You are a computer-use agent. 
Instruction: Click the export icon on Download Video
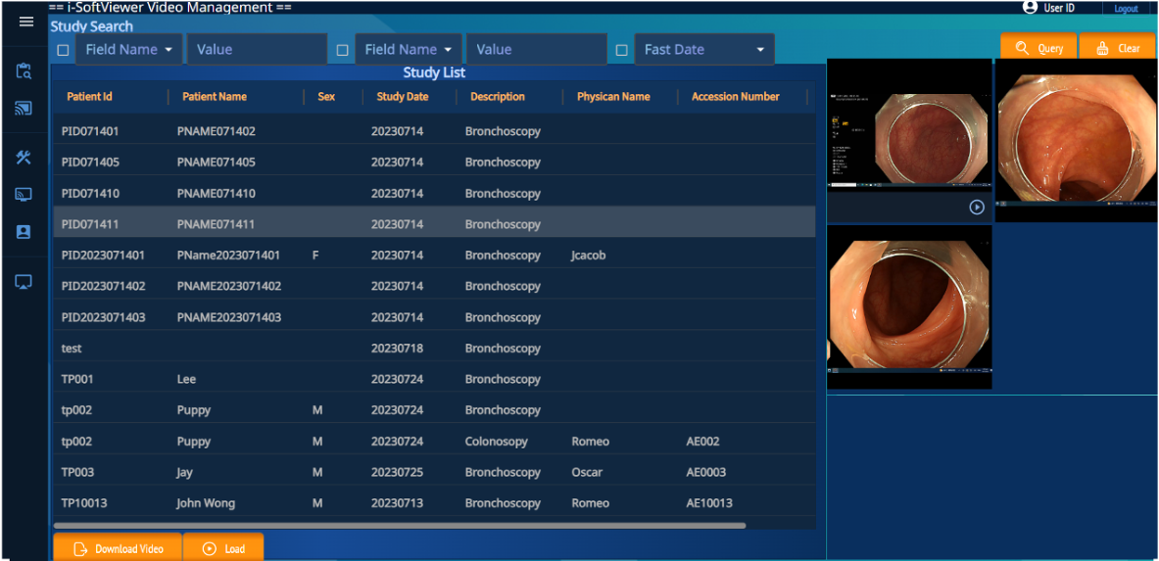[79, 549]
